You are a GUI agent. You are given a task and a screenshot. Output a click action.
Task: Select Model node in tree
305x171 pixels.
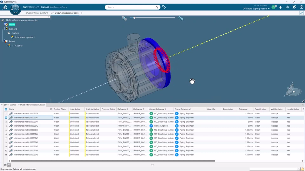pyautogui.click(x=12, y=24)
